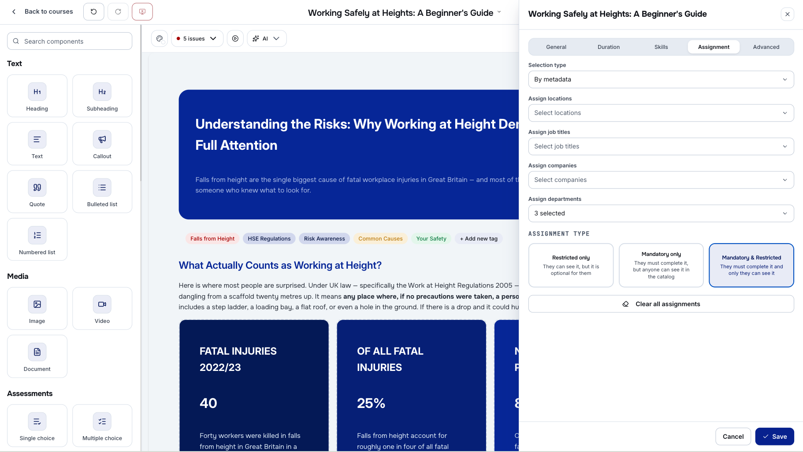Open the Assign departments dropdown

click(661, 214)
